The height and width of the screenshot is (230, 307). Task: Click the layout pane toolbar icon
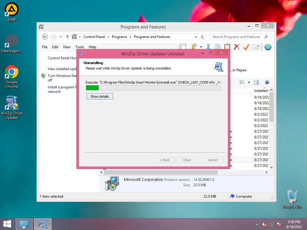182,46
